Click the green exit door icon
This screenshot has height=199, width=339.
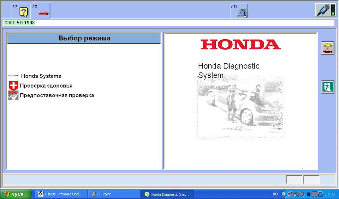(x=328, y=87)
